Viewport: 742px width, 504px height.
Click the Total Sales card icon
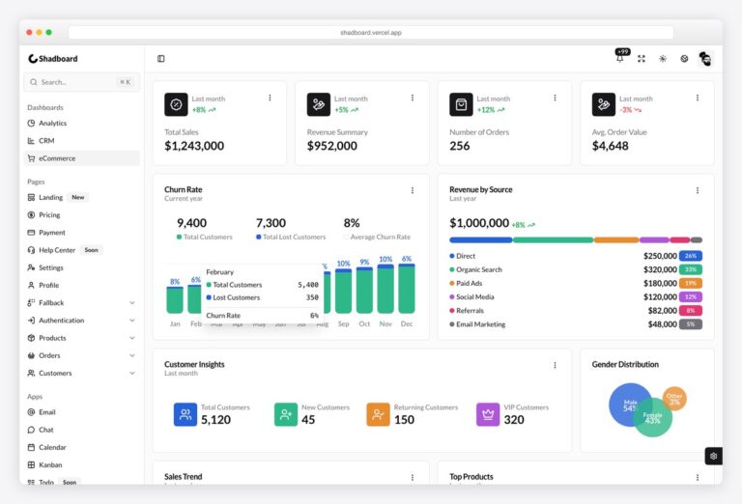pos(176,104)
